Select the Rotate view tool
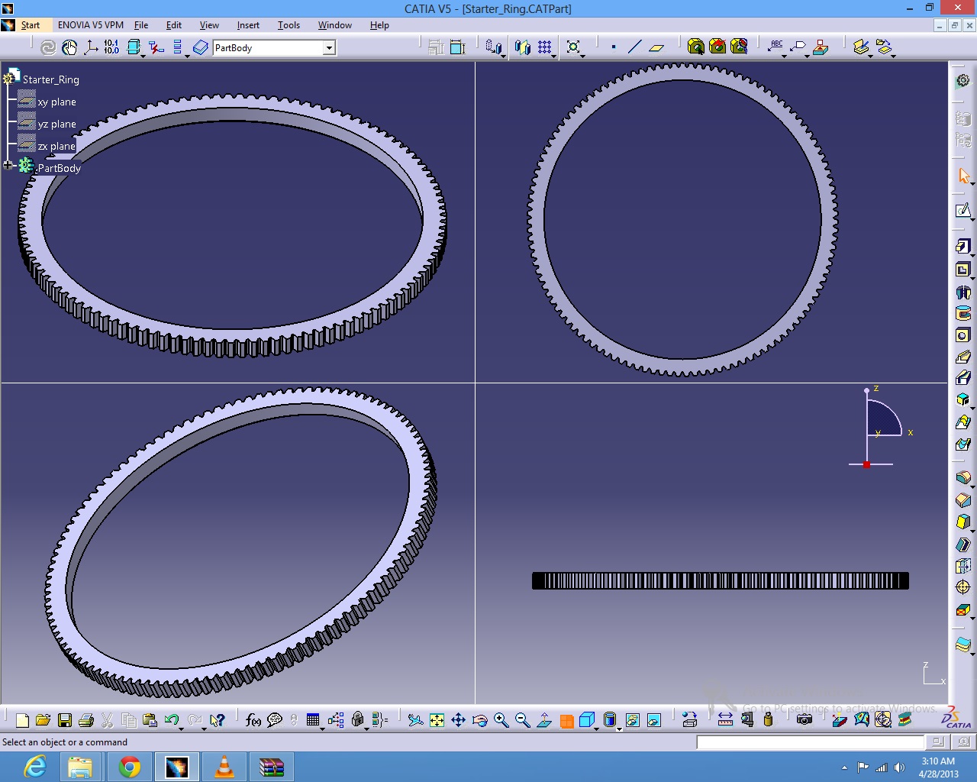Viewport: 977px width, 782px height. pyautogui.click(x=479, y=719)
